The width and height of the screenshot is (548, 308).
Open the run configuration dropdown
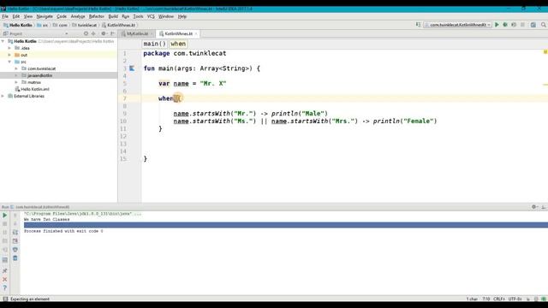point(457,25)
